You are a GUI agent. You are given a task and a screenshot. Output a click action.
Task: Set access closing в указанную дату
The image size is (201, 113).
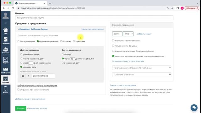click(63, 63)
